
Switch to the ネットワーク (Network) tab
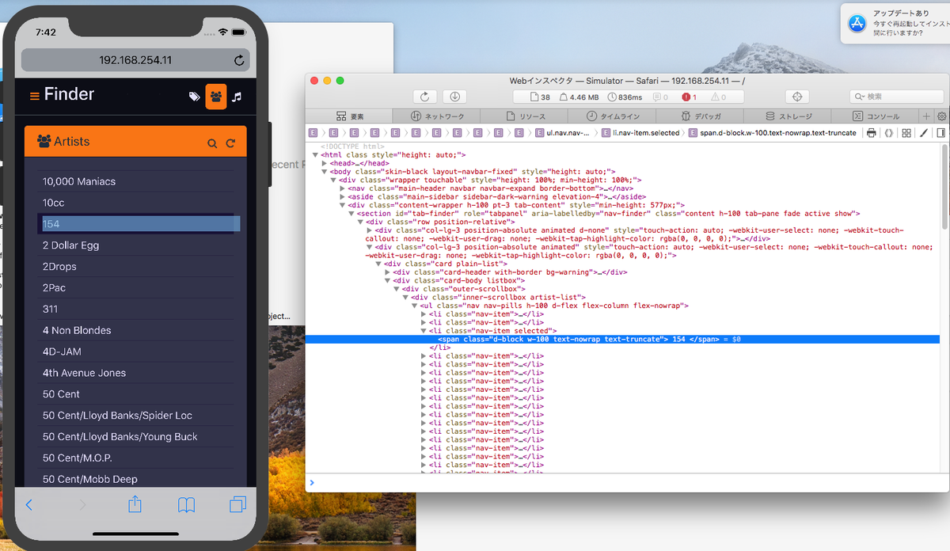click(437, 116)
